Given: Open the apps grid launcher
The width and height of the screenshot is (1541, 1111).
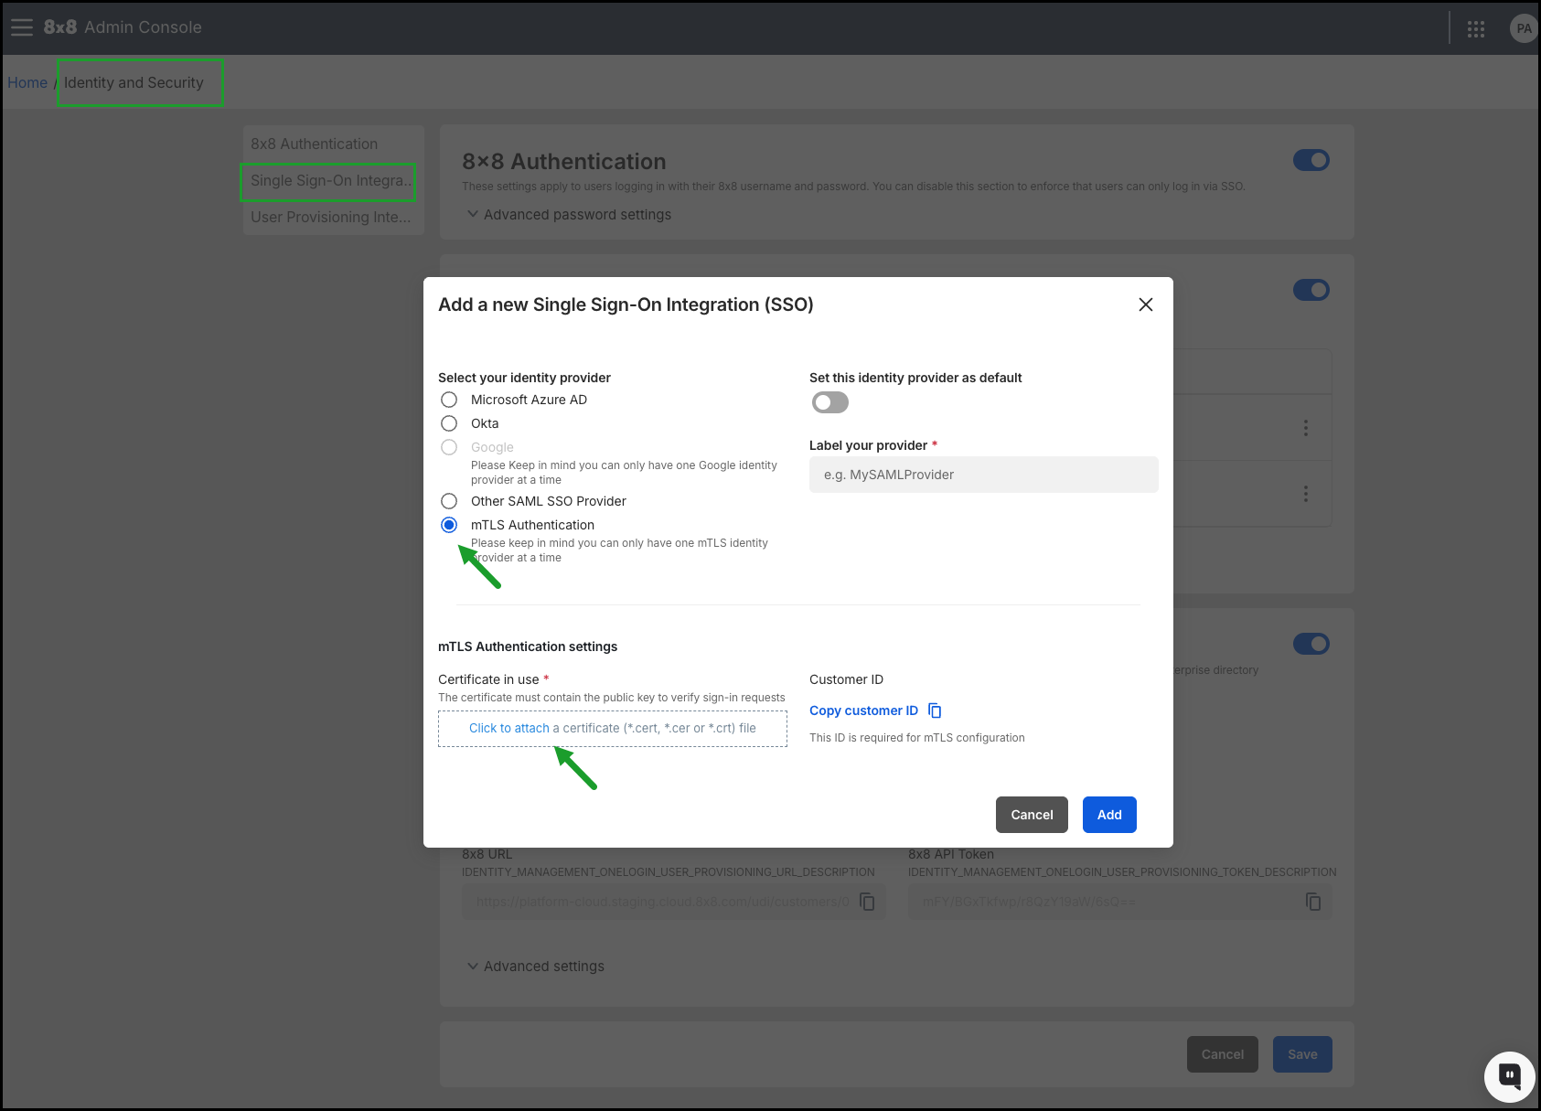Looking at the screenshot, I should coord(1475,28).
